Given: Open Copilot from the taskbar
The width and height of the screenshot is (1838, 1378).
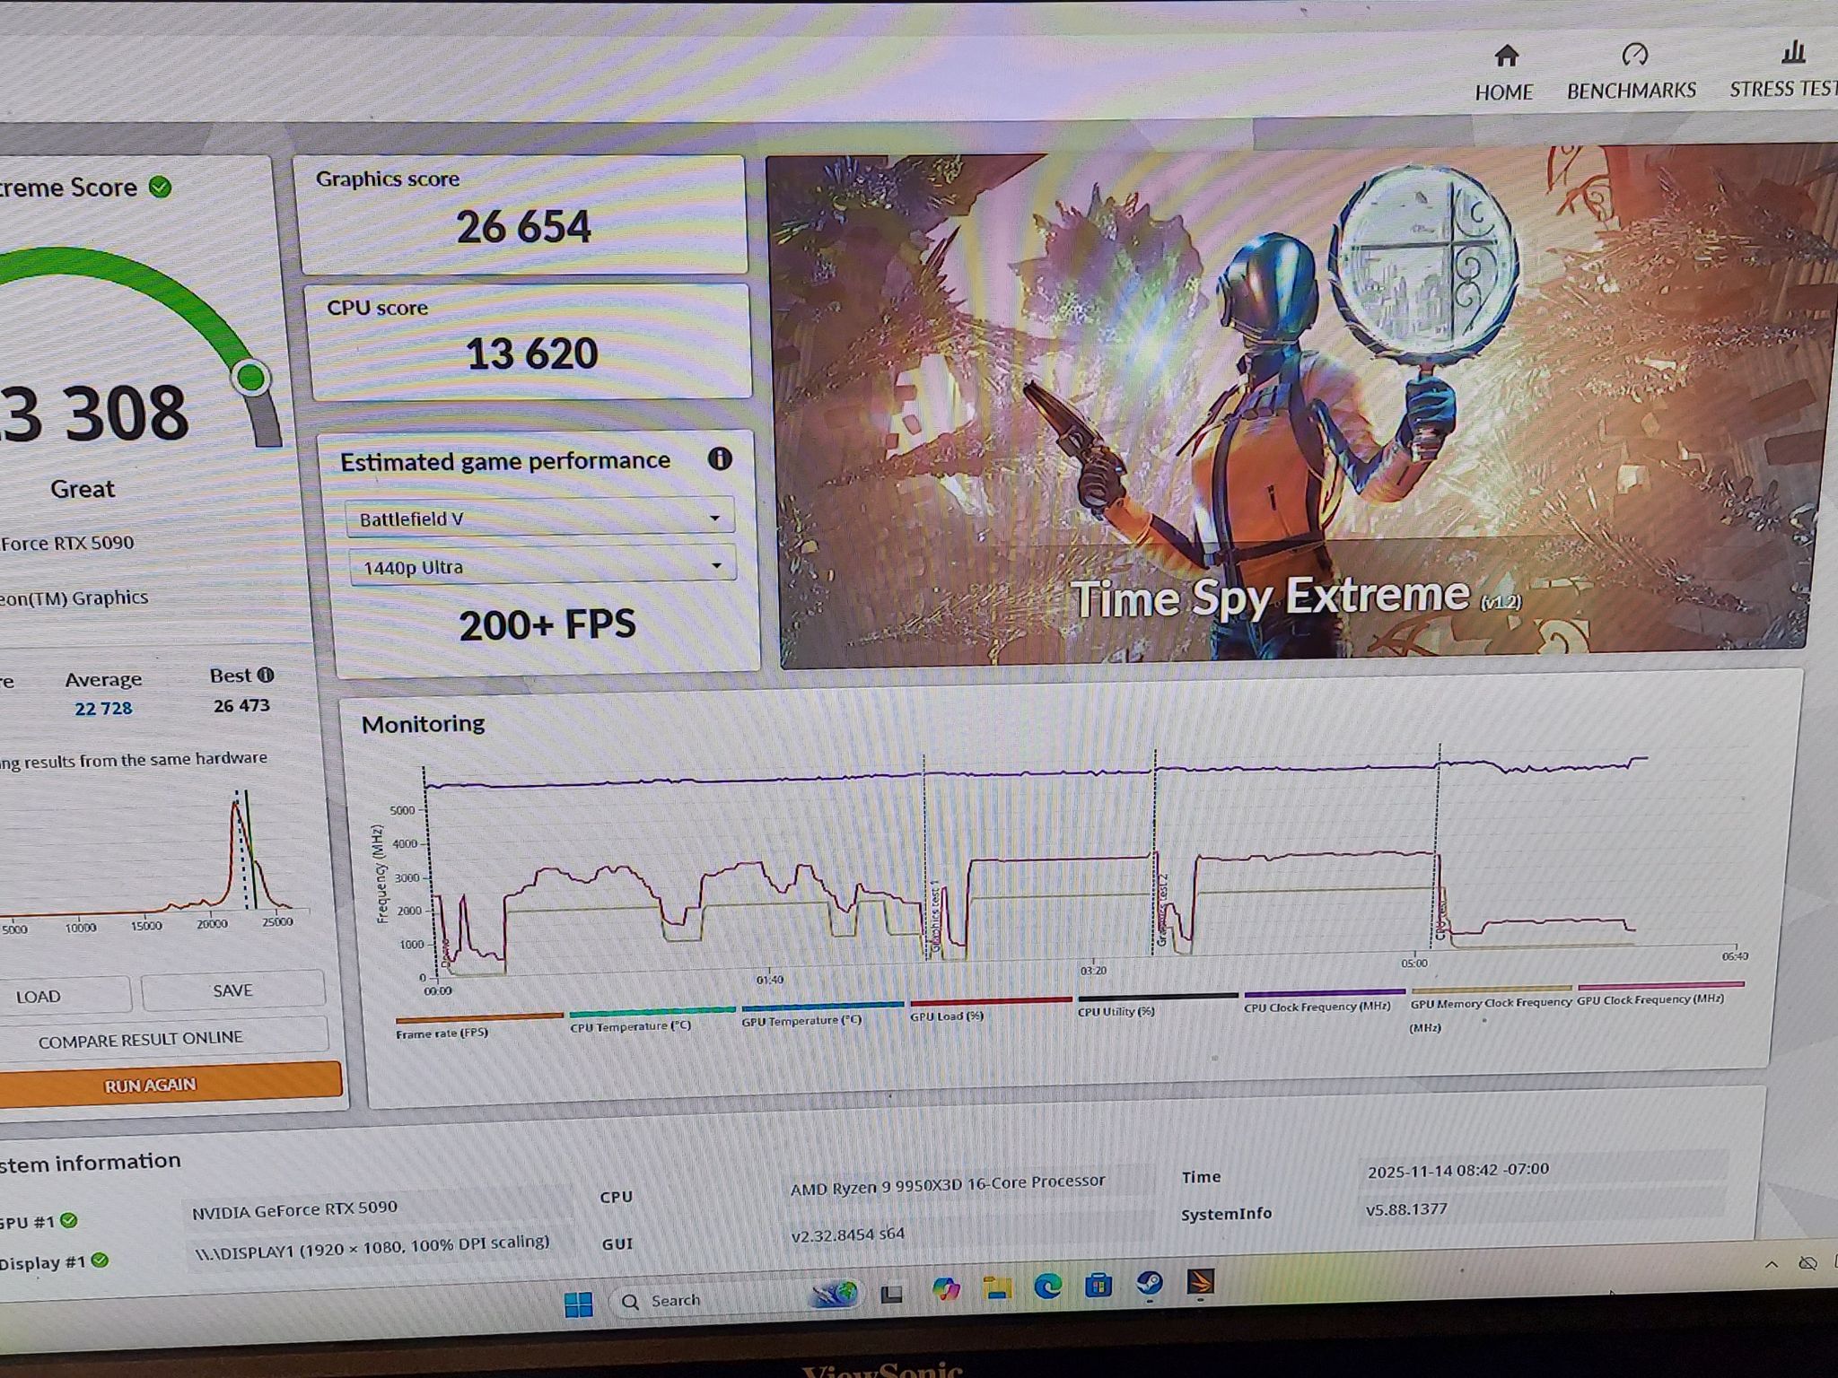Looking at the screenshot, I should pyautogui.click(x=946, y=1290).
